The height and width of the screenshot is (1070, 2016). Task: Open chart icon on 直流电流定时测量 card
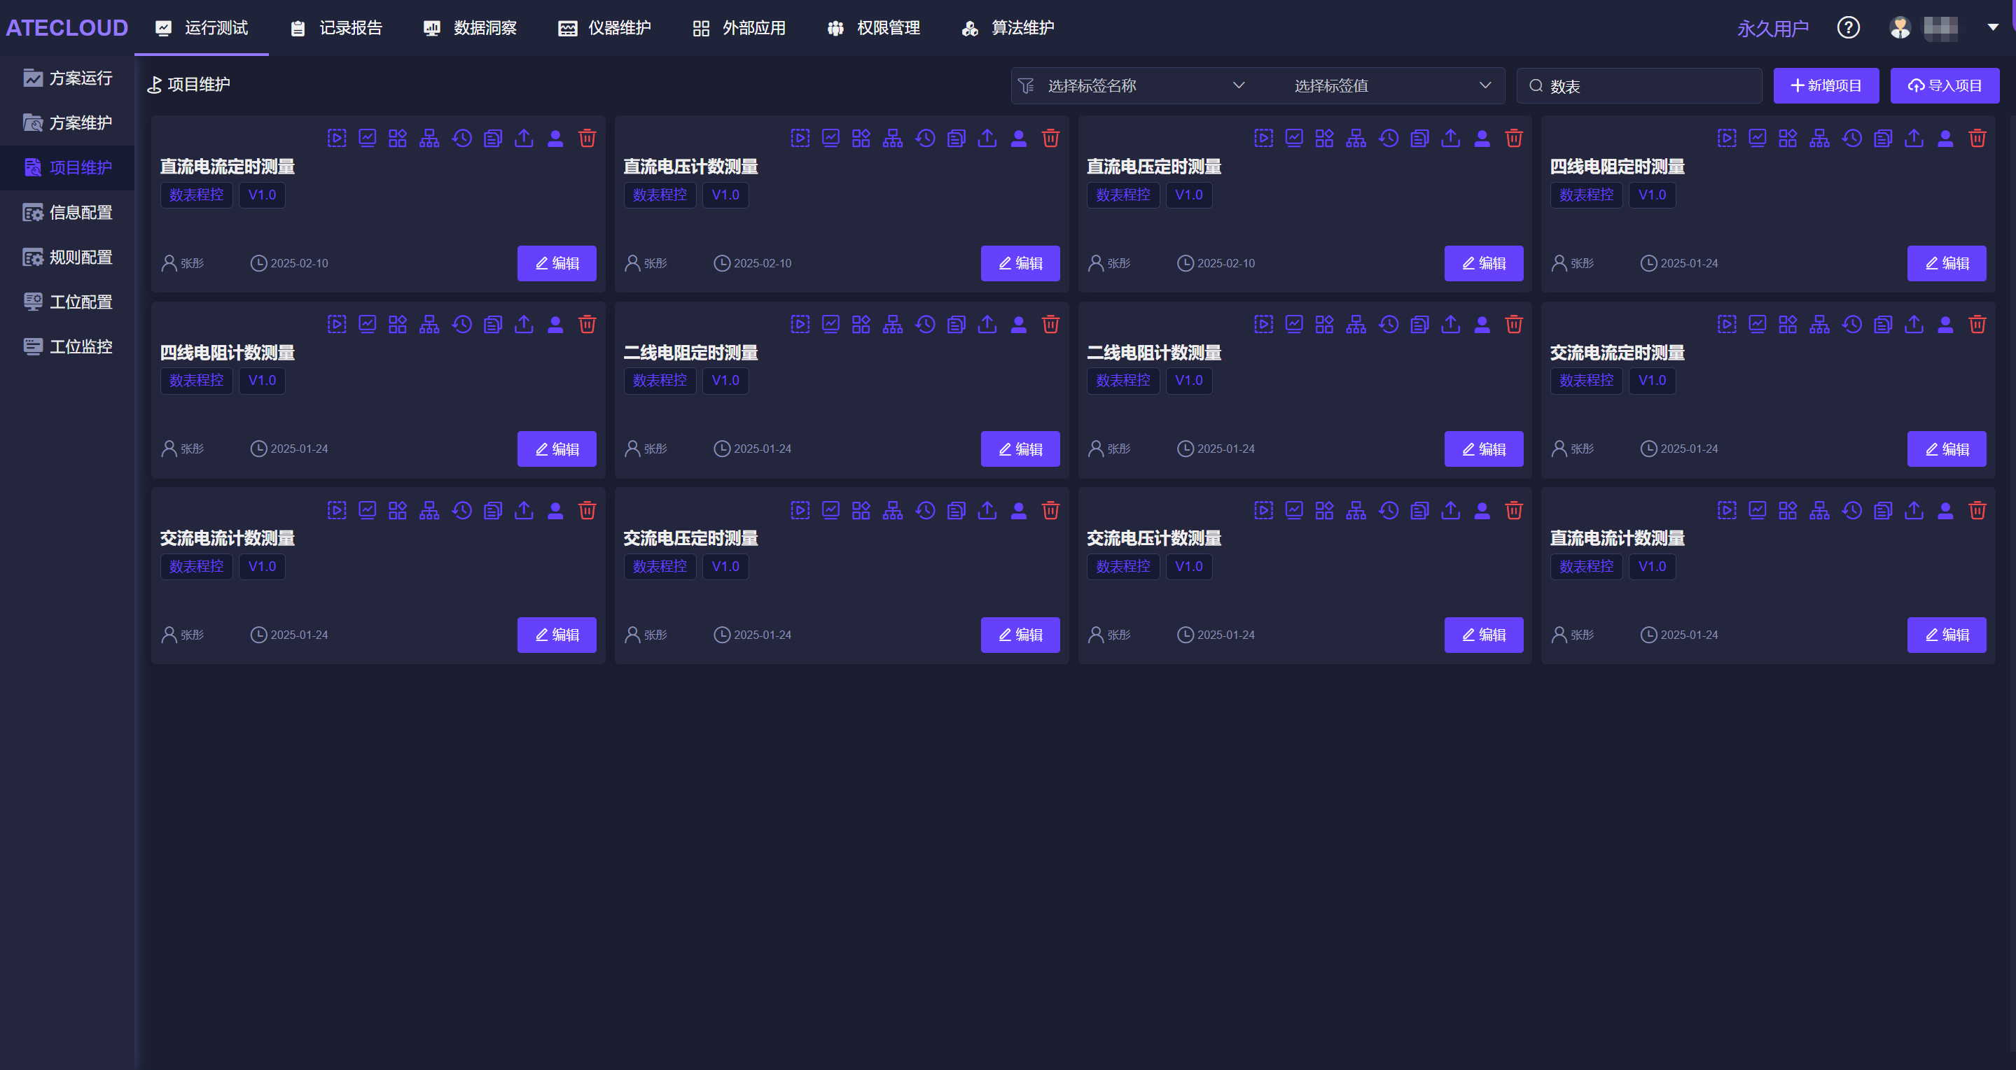367,139
